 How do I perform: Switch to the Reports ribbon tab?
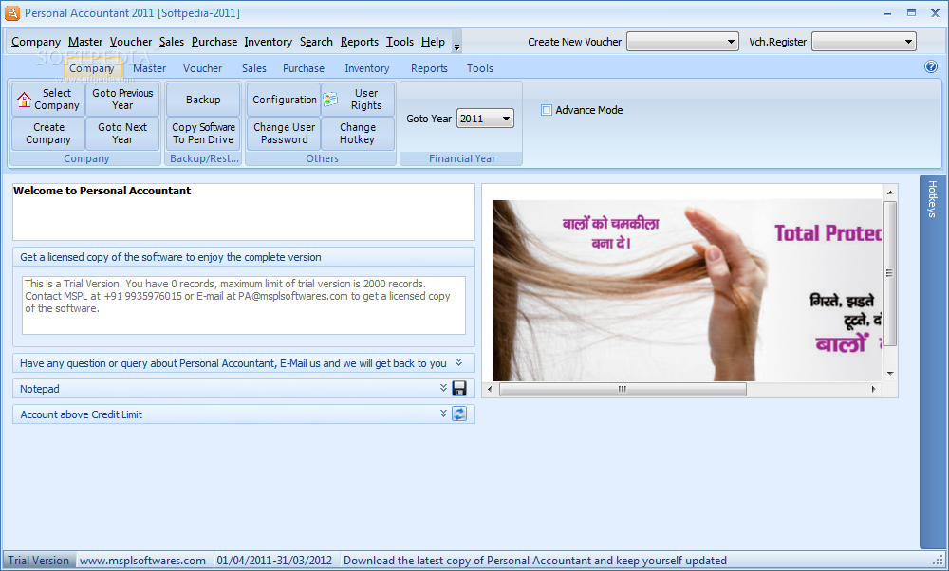point(429,68)
